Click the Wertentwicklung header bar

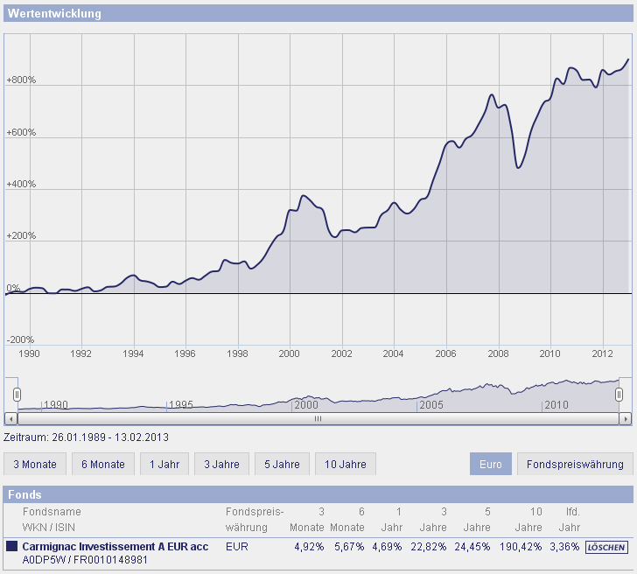[318, 13]
